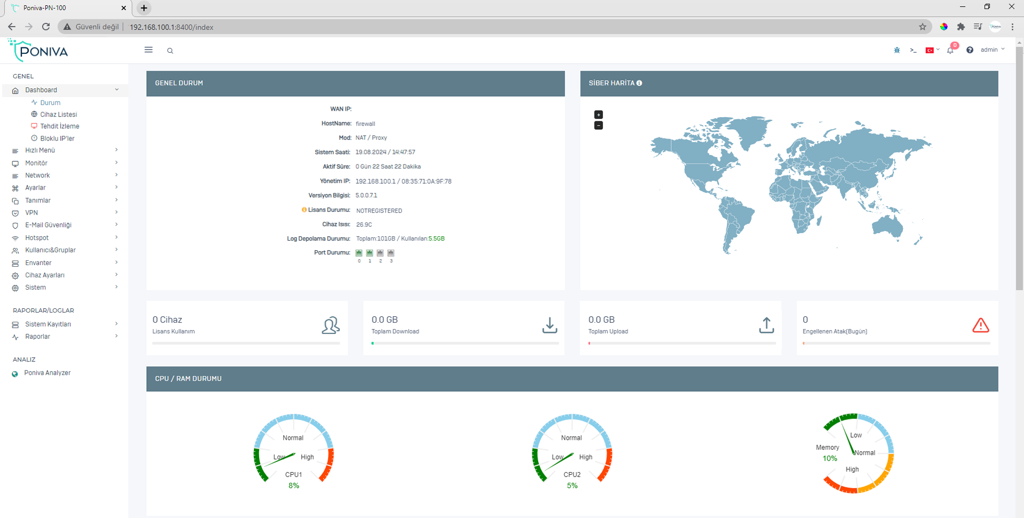Select Tehdit İzleme in the sidebar
Image resolution: width=1024 pixels, height=518 pixels.
point(59,126)
